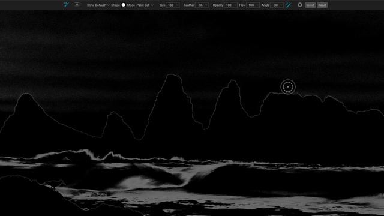Image resolution: width=384 pixels, height=216 pixels.
Task: Click the round white brush shape swatch
Action: [x=124, y=5]
